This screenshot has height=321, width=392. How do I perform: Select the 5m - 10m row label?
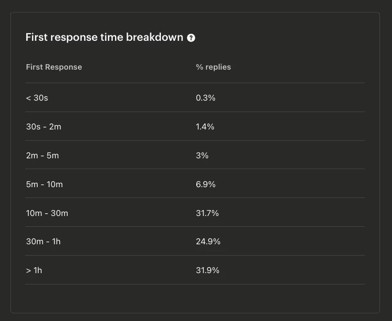(44, 184)
